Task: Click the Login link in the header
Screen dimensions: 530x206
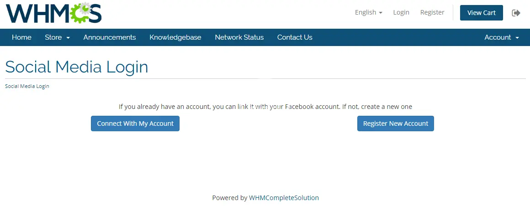Action: (x=401, y=12)
